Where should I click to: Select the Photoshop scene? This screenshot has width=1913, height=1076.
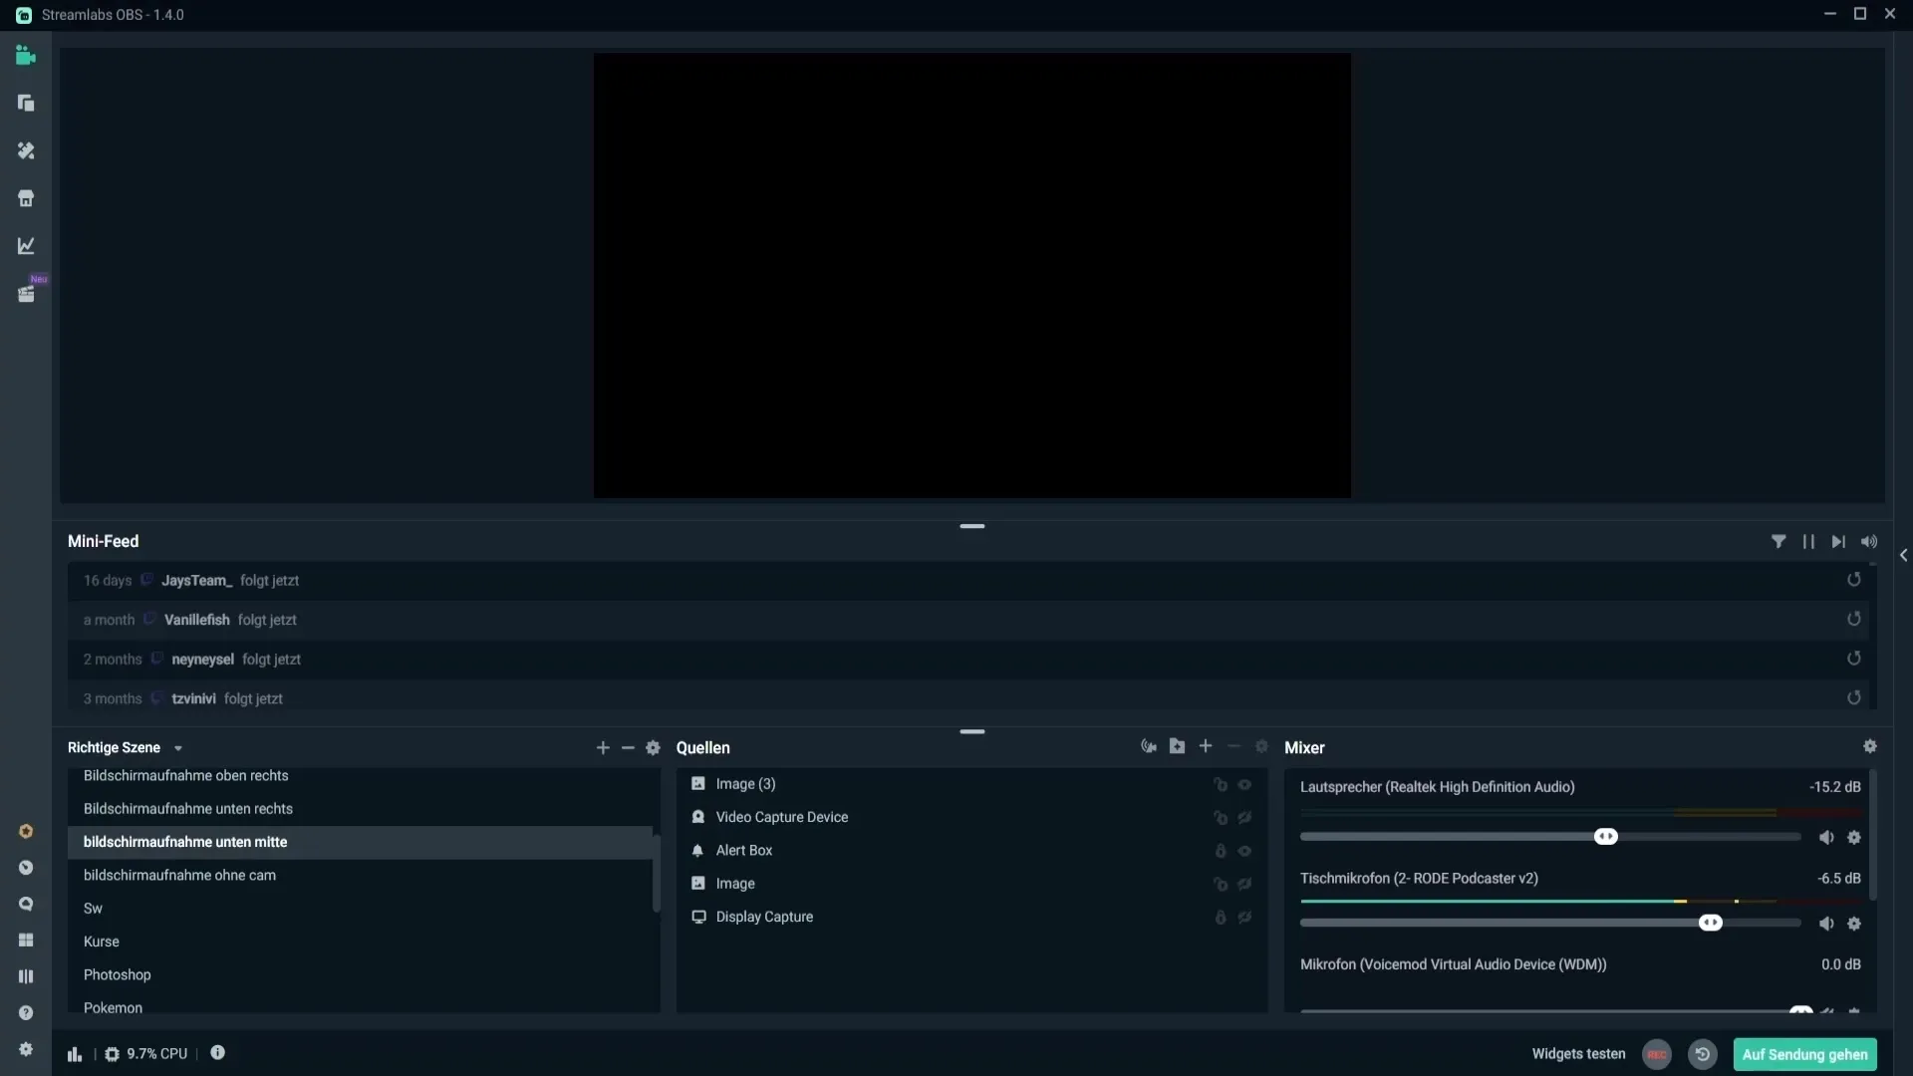tap(360, 974)
